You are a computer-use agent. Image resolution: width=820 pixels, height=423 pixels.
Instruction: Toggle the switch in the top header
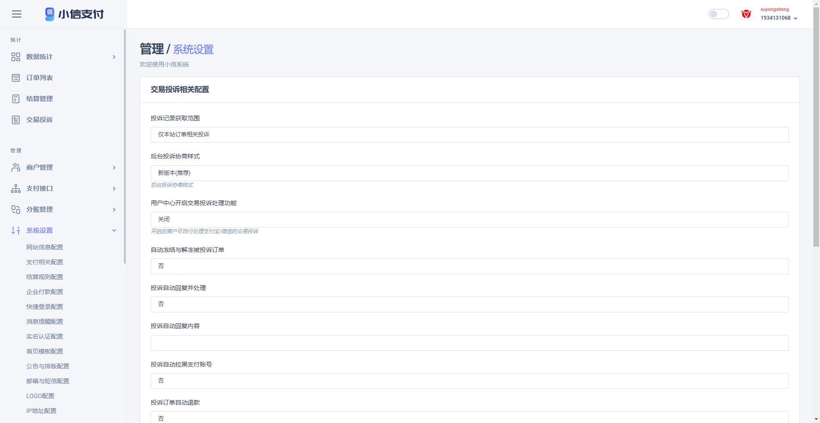pos(718,14)
